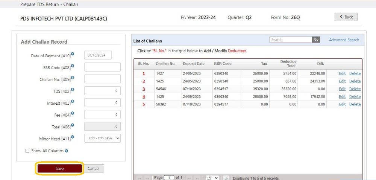Open the Minor Head dropdown
The height and width of the screenshot is (180, 376).
102,138
